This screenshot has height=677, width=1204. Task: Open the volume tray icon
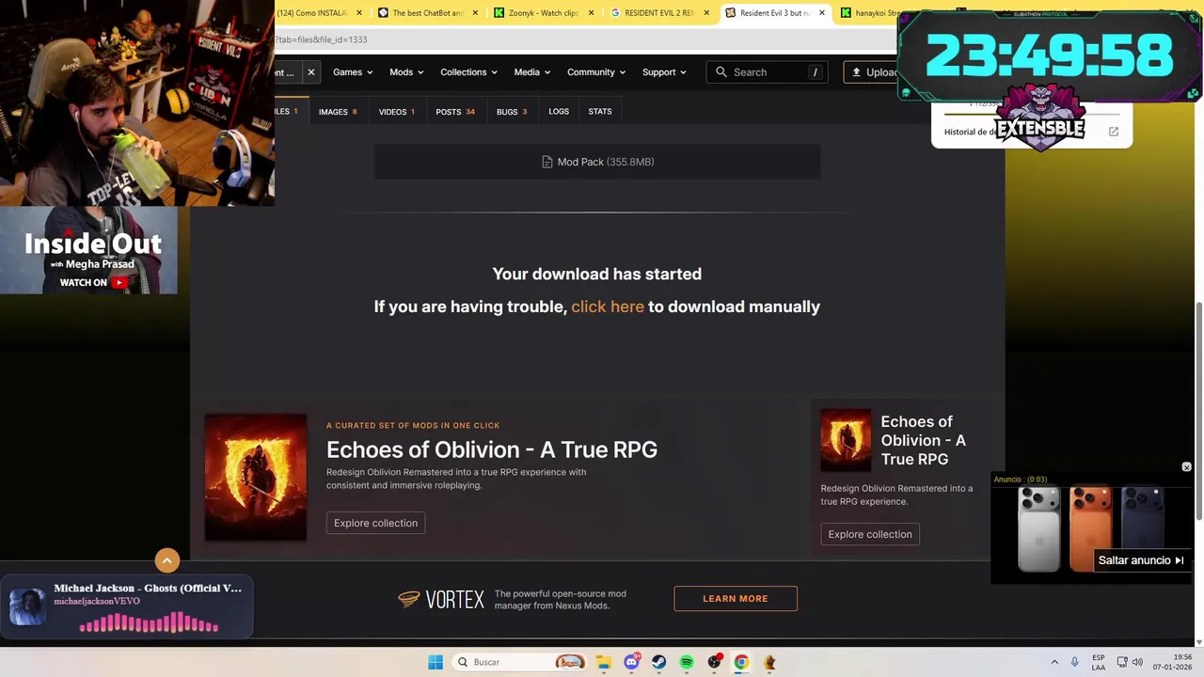[1137, 662]
